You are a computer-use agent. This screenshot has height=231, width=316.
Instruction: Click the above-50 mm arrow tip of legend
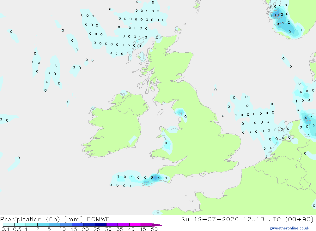point(158,225)
